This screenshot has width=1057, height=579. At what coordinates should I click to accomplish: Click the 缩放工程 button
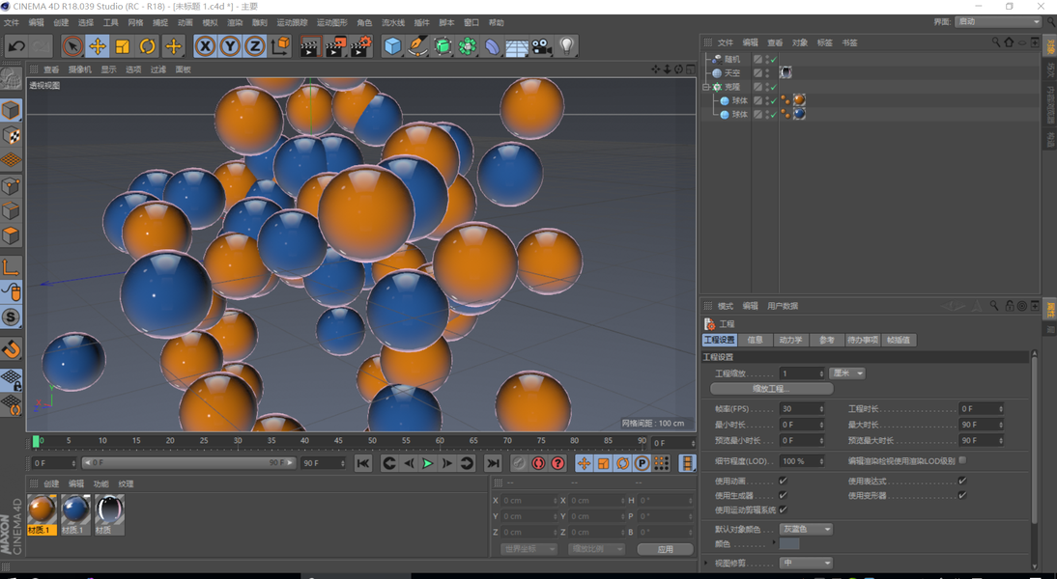pos(771,389)
